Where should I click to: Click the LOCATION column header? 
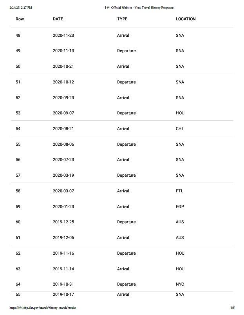[x=186, y=19]
